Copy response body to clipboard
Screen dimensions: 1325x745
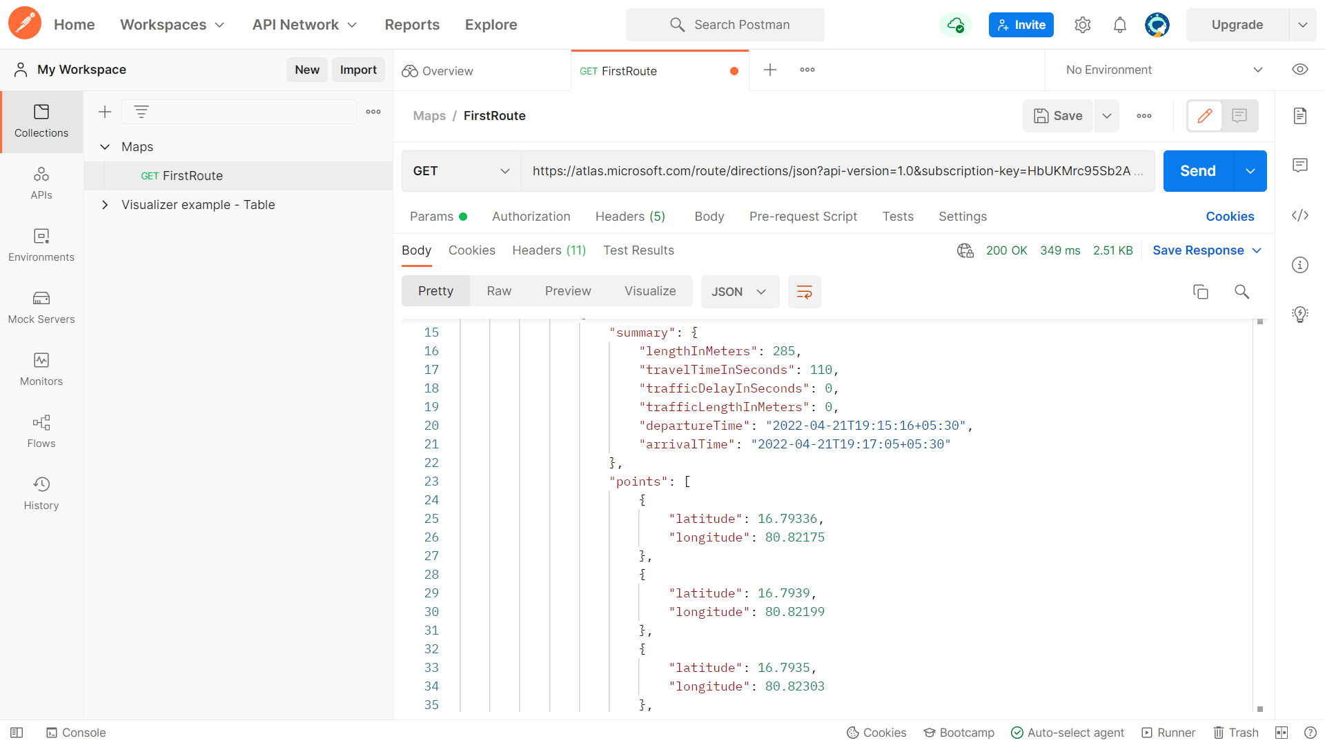[1201, 292]
